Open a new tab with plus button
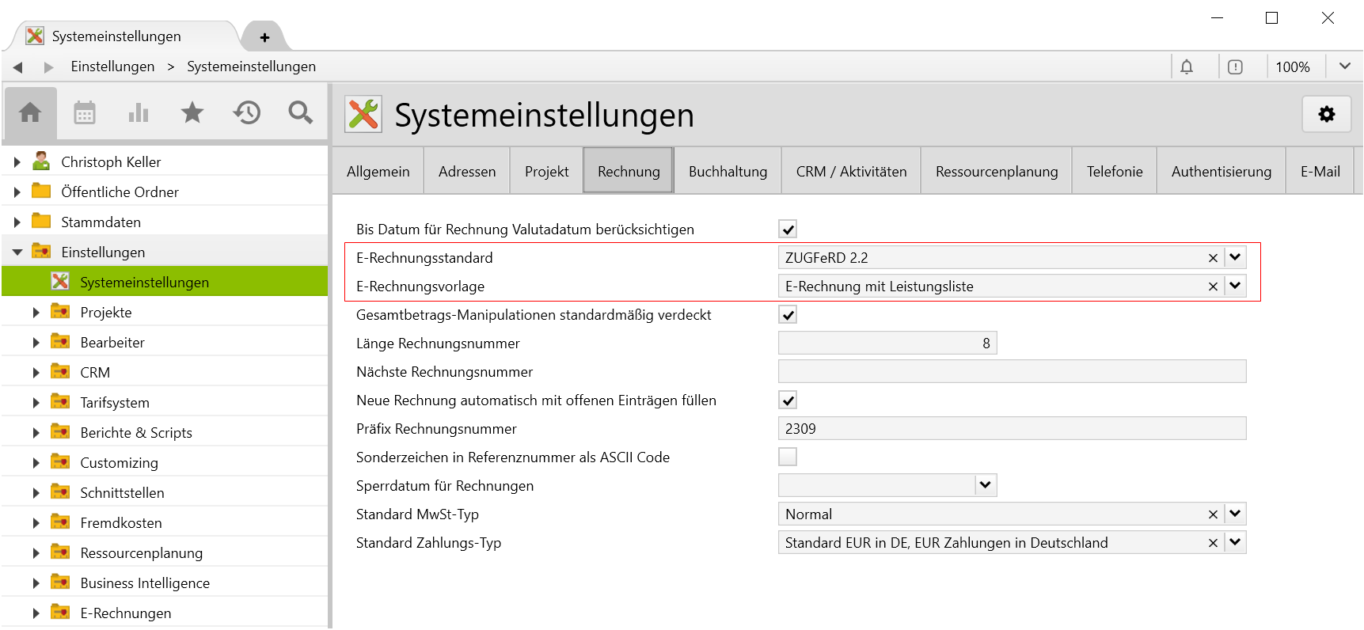The height and width of the screenshot is (630, 1364). click(264, 37)
